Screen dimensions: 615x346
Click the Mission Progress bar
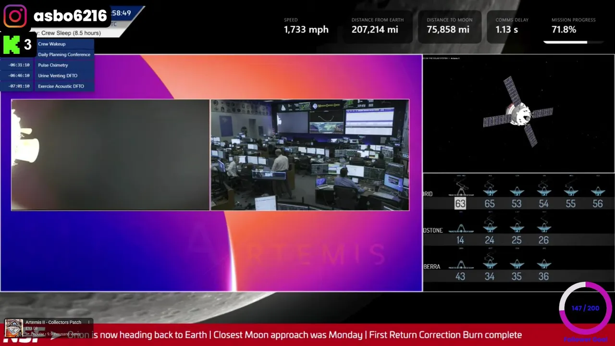pyautogui.click(x=573, y=42)
